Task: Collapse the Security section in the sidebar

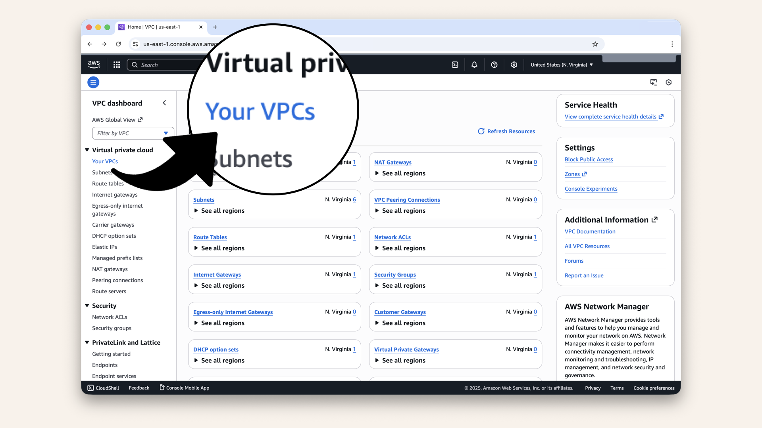Action: coord(87,306)
